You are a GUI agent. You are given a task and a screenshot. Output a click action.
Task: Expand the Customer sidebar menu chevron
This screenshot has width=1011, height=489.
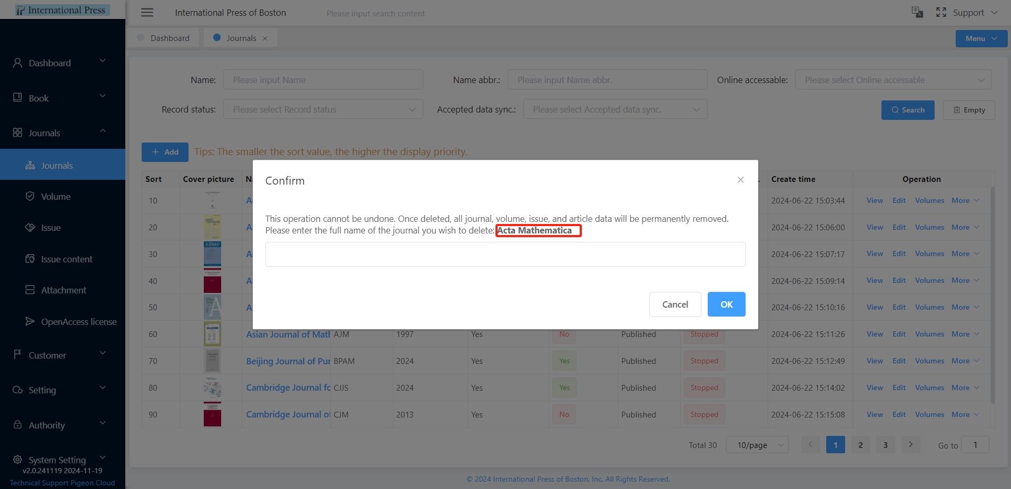103,353
